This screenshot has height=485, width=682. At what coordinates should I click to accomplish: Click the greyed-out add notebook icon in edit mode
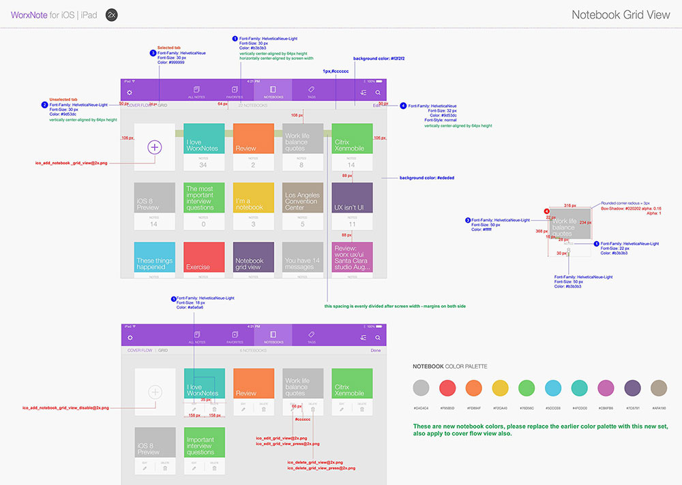coord(155,392)
